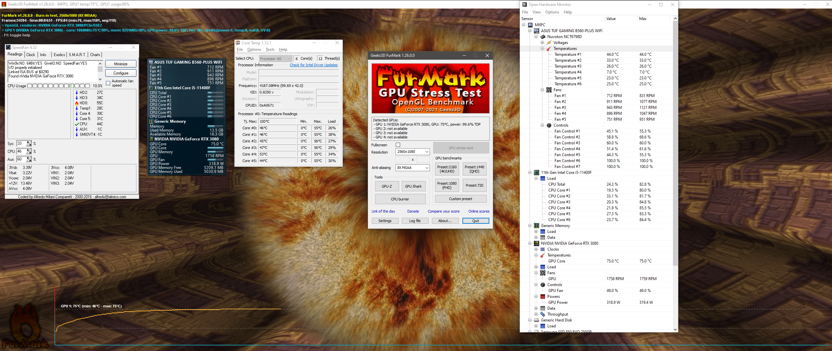This screenshot has width=832, height=351.
Task: Open Check for Intel Driver Updates link
Action: pos(314,65)
